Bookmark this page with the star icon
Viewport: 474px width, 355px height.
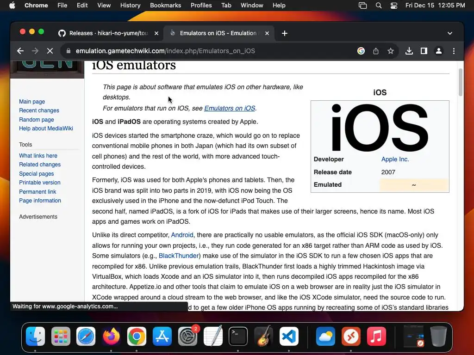pyautogui.click(x=391, y=51)
